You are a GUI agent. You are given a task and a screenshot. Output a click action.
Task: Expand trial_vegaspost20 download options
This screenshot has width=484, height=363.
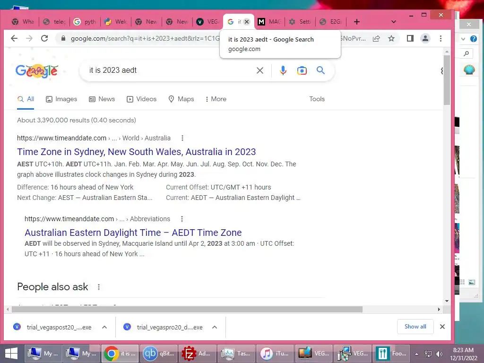click(x=104, y=327)
